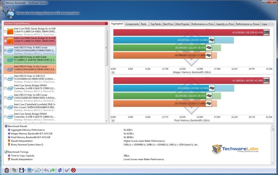
Task: Check the white Sandy Bridge-E 4x 4GB row
Action: click(5, 31)
